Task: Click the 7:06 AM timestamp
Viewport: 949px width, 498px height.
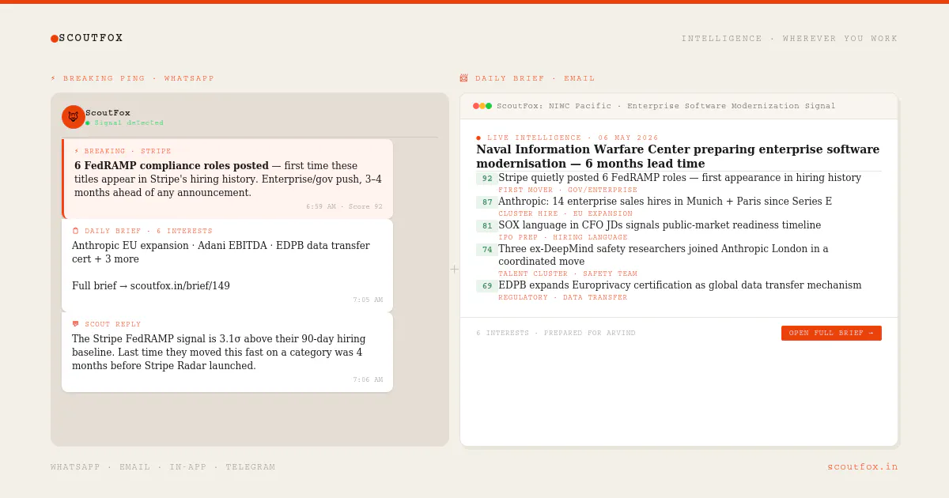Action: click(368, 380)
